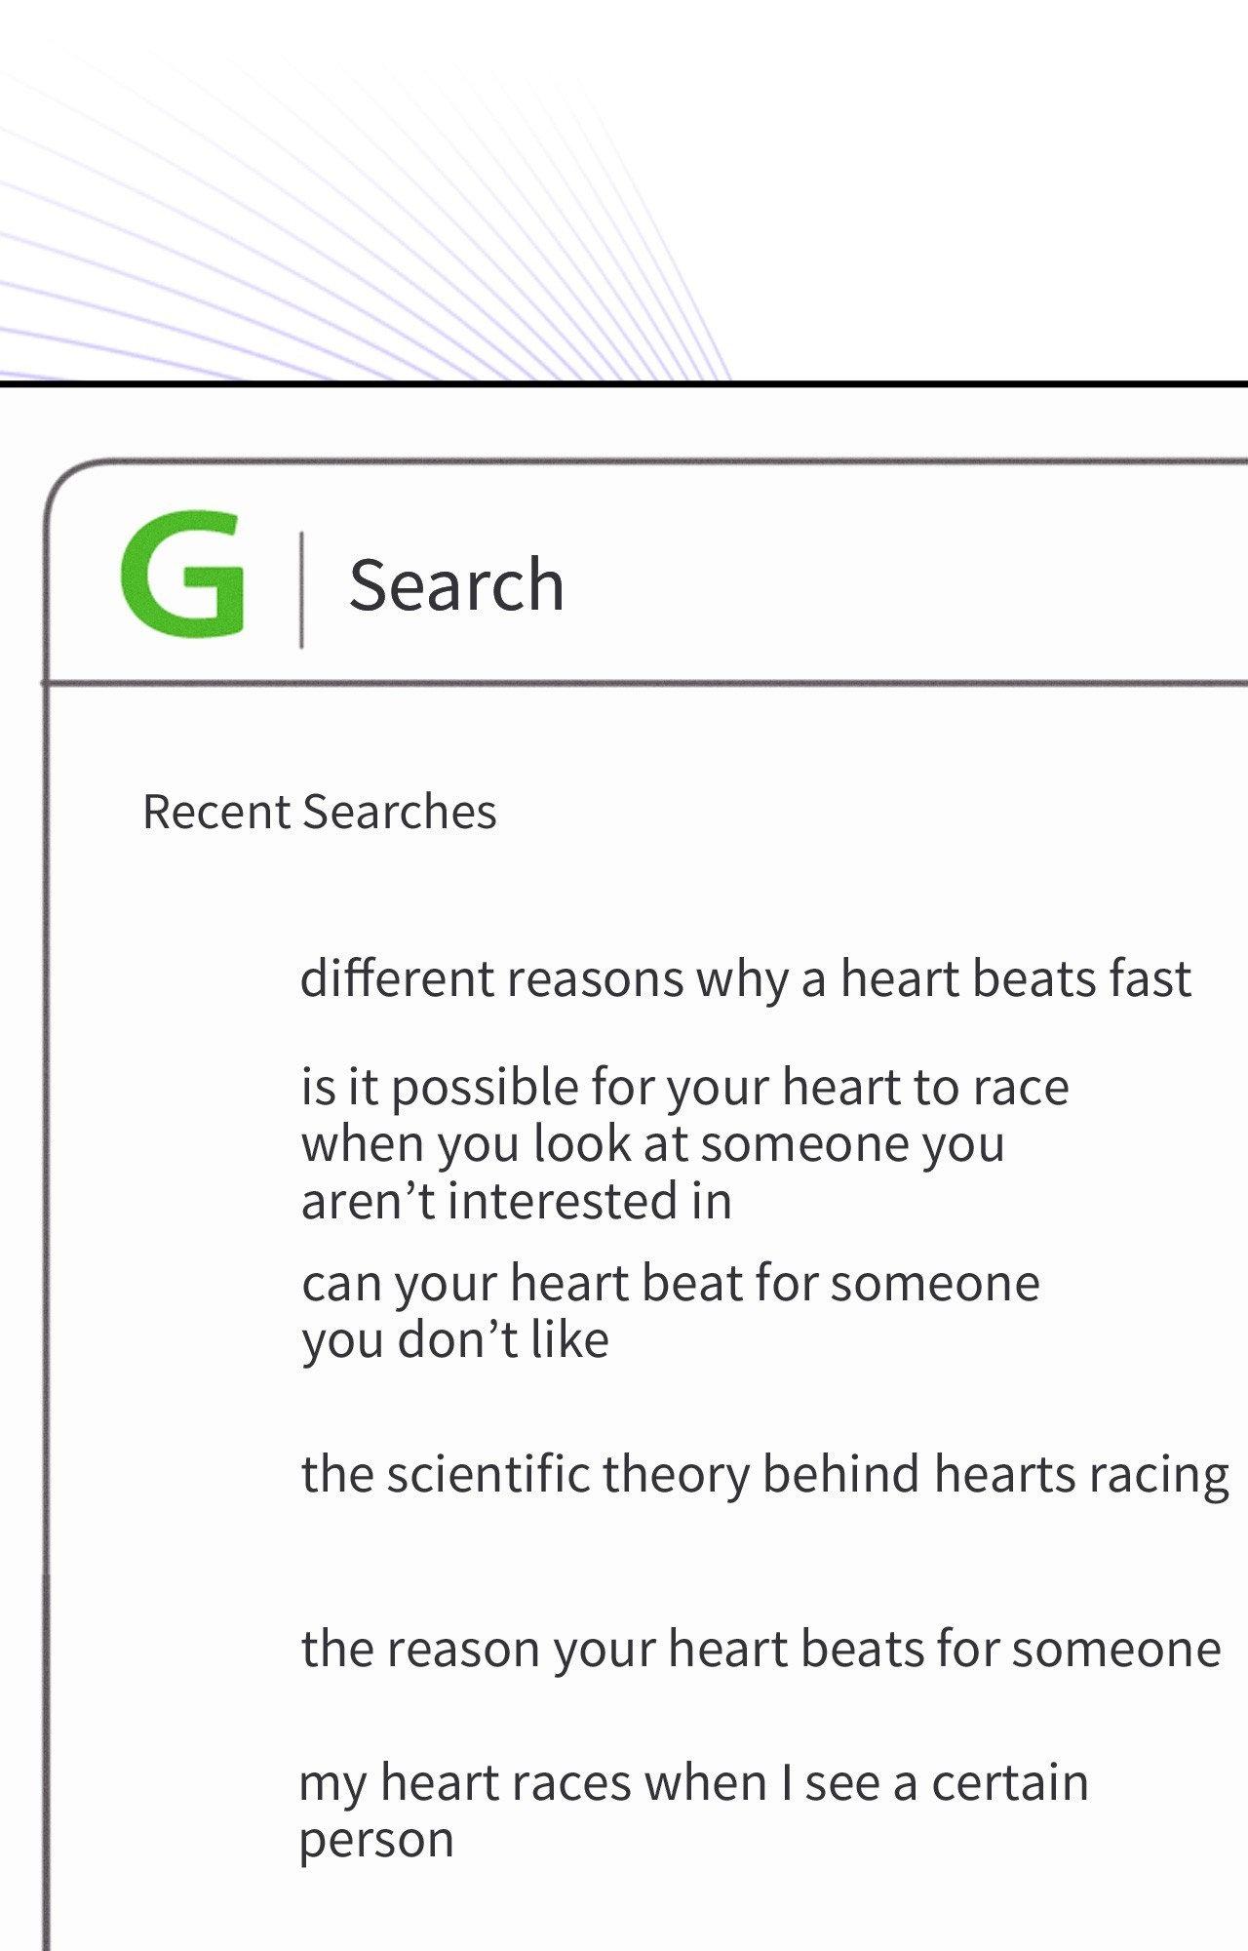Re-run the search about heart beating fast reasons
This screenshot has width=1248, height=1951.
745,978
